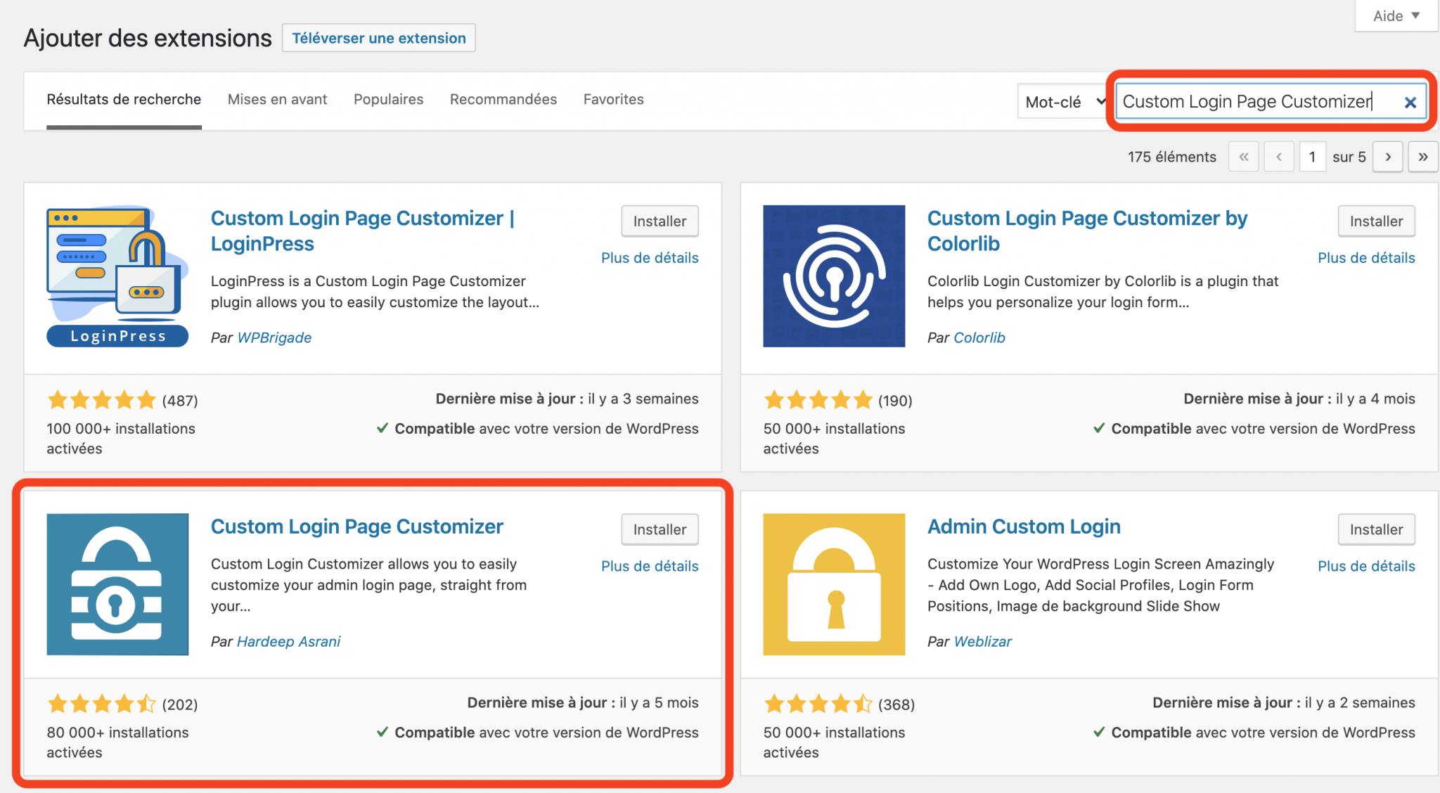Click the yellow padlock Admin Custom Login icon

[x=834, y=584]
